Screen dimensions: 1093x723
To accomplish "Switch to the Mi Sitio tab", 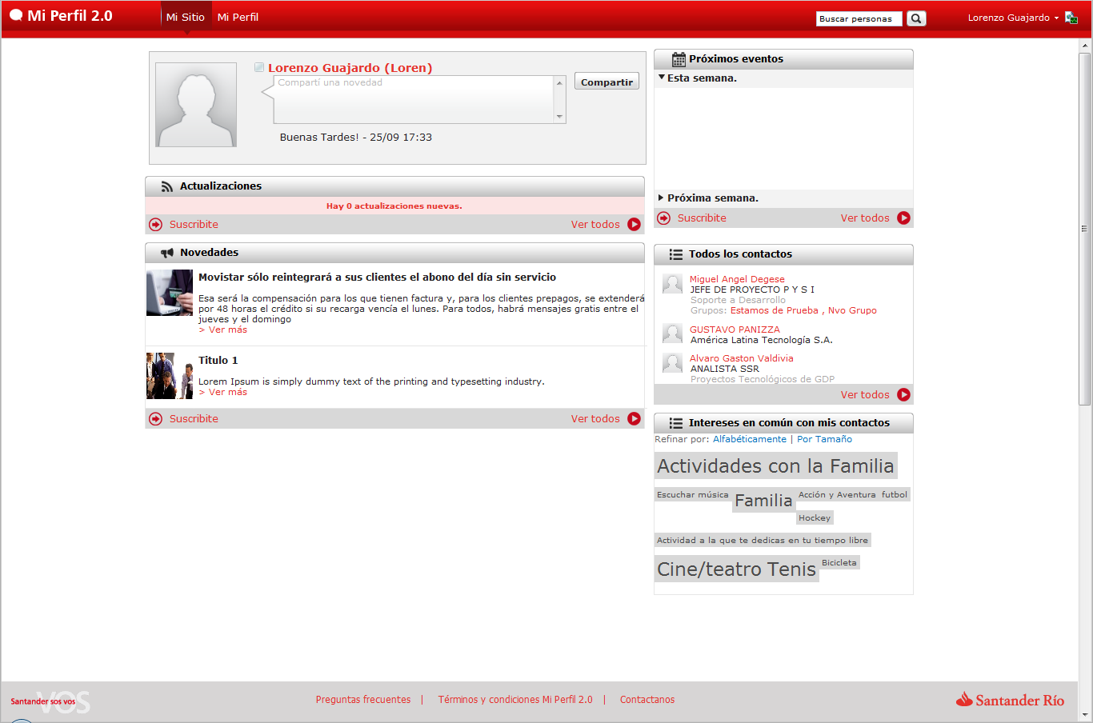I will [186, 17].
